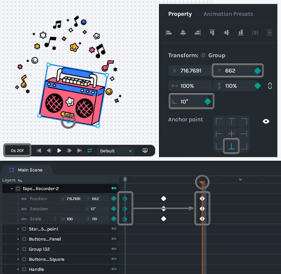Play the animation
This screenshot has width=281, height=274.
pyautogui.click(x=59, y=151)
